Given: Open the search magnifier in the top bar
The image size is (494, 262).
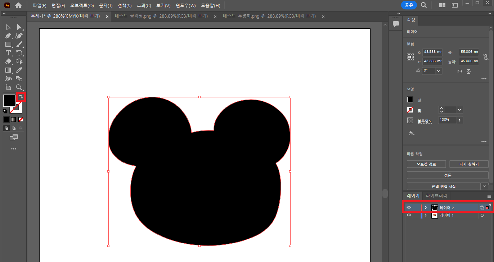Looking at the screenshot, I should click(424, 5).
